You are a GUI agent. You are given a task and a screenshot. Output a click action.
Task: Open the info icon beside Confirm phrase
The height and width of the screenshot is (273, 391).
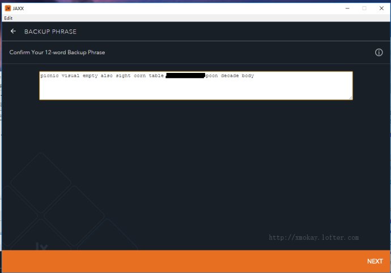(x=379, y=53)
